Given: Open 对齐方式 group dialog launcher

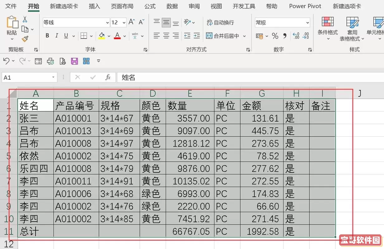Looking at the screenshot, I should pyautogui.click(x=248, y=50).
